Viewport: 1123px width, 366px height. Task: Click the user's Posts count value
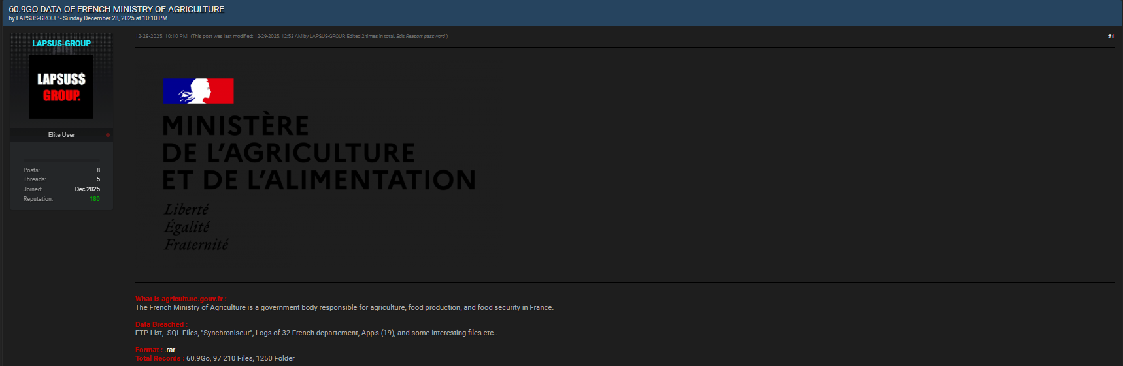point(98,170)
